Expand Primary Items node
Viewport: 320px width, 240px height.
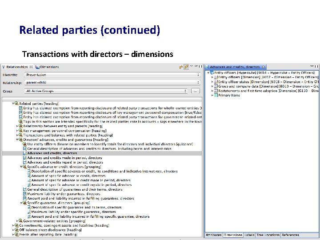pyautogui.click(x=212, y=95)
